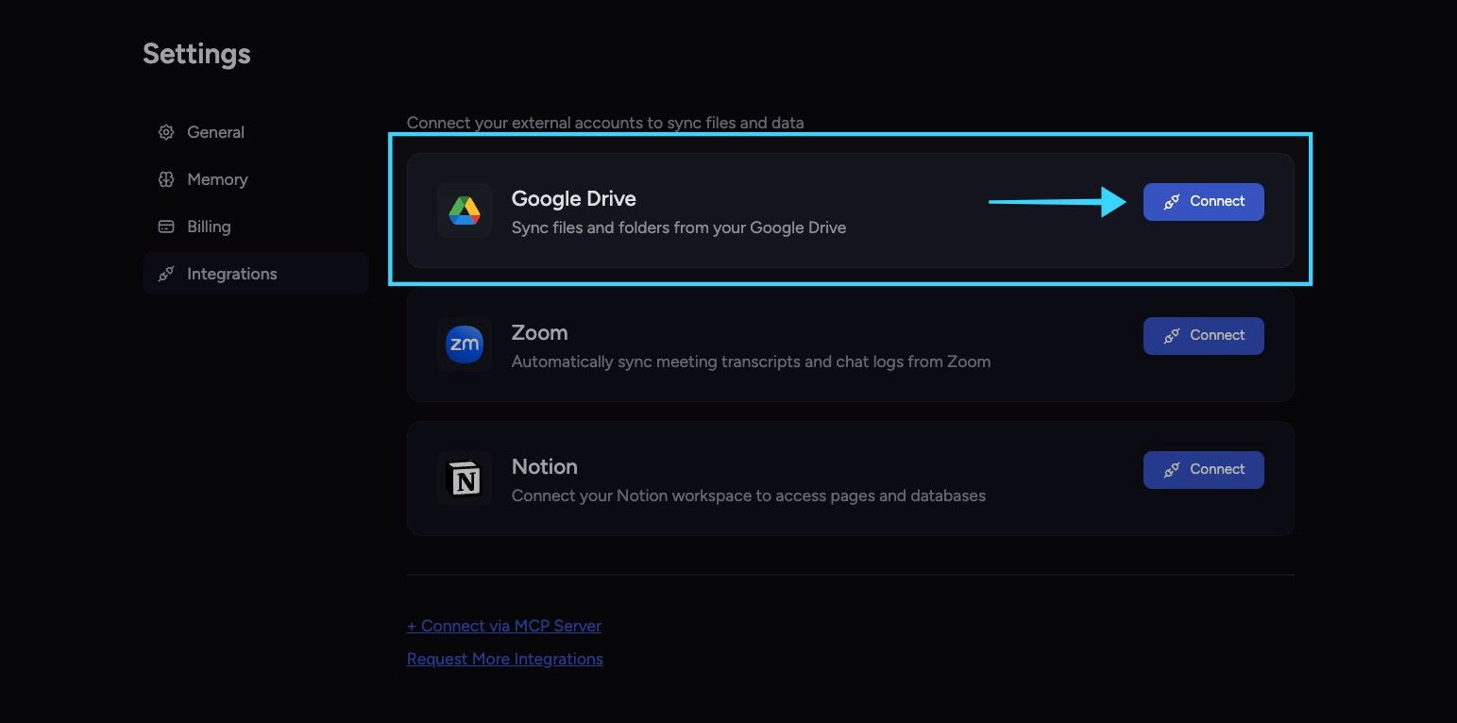This screenshot has width=1457, height=723.
Task: Click the Zoom integration description text
Action: tap(751, 361)
